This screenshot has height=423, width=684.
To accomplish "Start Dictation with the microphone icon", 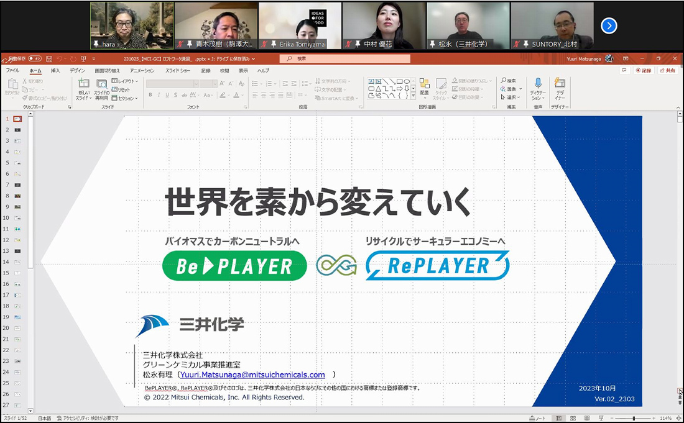I will pos(538,89).
